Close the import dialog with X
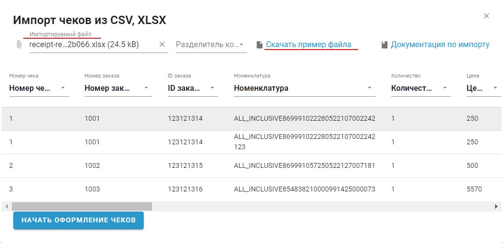The height and width of the screenshot is (243, 503). click(486, 16)
